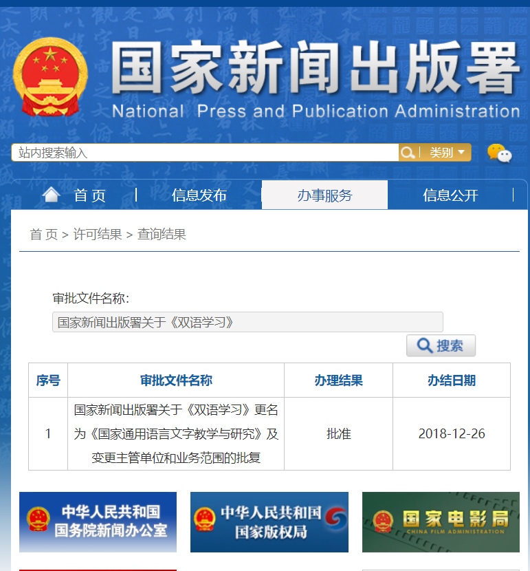Click the home house icon in navigation
This screenshot has height=571, width=530.
[x=51, y=195]
